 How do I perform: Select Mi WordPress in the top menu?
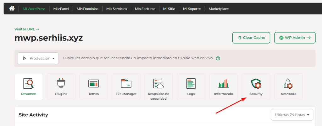pyautogui.click(x=34, y=9)
